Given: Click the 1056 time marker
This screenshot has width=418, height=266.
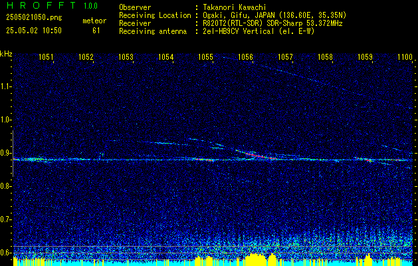Looking at the screenshot, I should tap(245, 57).
